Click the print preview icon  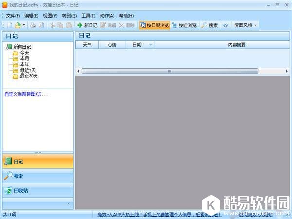pos(41,25)
